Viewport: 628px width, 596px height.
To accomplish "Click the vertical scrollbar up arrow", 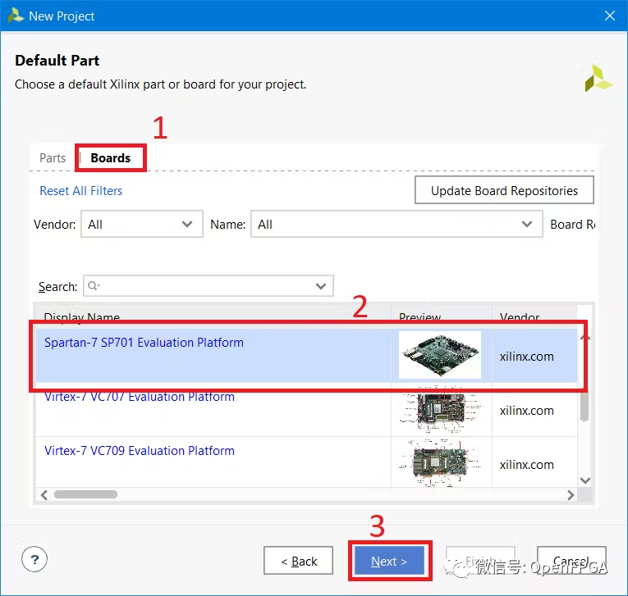I will [585, 338].
